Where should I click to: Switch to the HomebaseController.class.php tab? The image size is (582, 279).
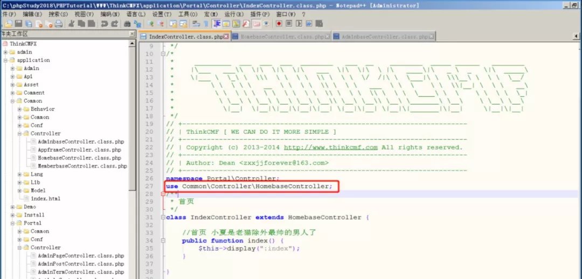click(281, 37)
